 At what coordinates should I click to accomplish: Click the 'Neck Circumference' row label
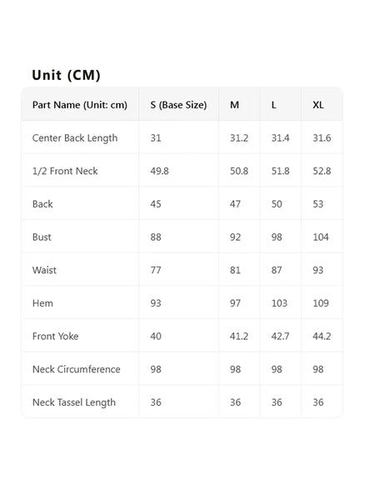click(x=76, y=369)
